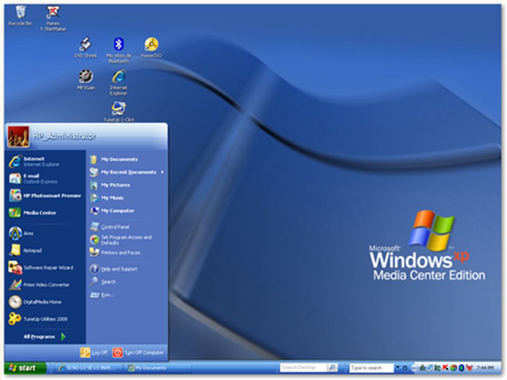Launch Prism Video Converter
The image size is (507, 380).
pos(44,284)
